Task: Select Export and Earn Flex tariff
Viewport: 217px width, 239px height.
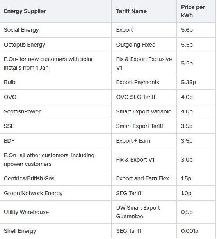Action: (x=142, y=178)
